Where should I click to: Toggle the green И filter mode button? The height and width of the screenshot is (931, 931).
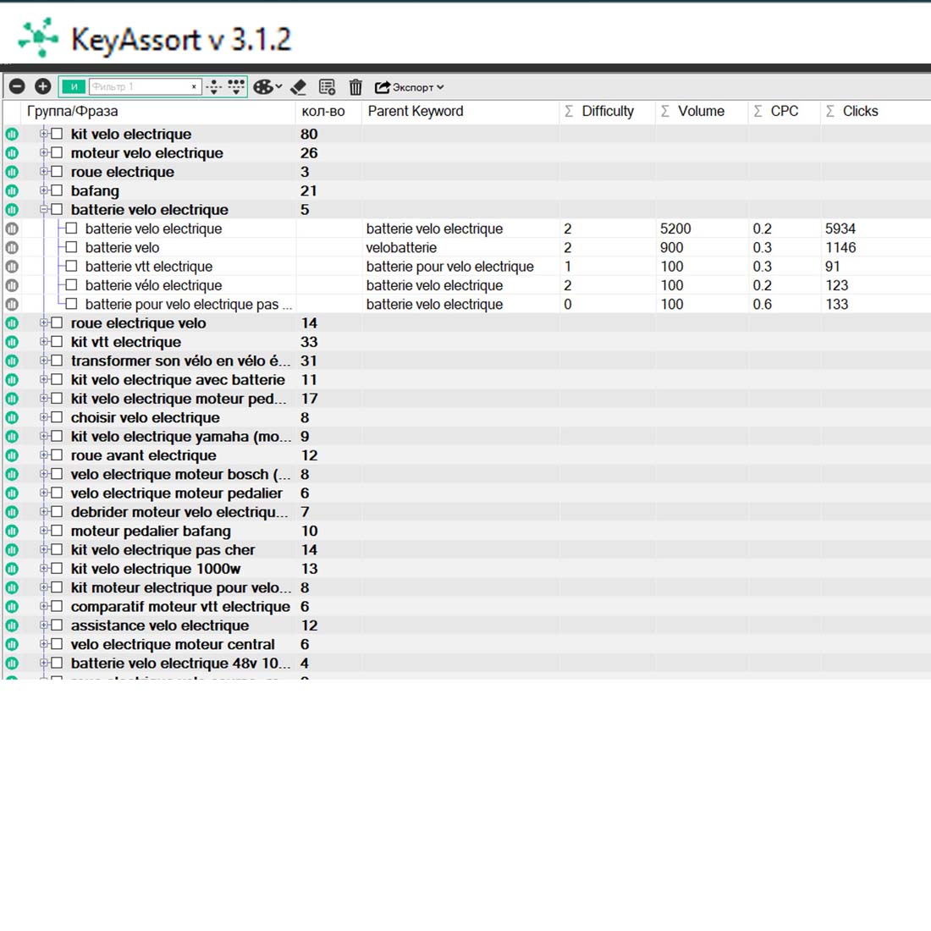[x=74, y=87]
